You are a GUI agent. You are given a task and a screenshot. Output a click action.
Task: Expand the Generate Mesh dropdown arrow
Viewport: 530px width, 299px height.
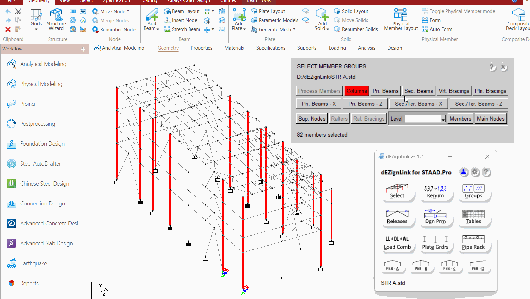[294, 29]
